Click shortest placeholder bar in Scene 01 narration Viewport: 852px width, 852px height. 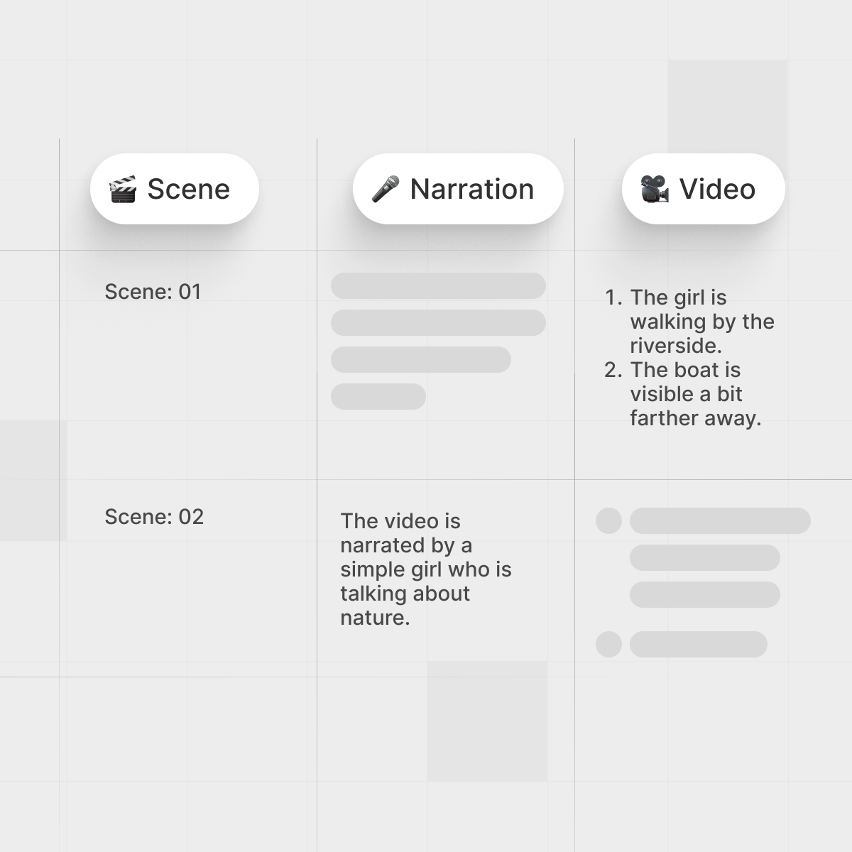(x=378, y=396)
